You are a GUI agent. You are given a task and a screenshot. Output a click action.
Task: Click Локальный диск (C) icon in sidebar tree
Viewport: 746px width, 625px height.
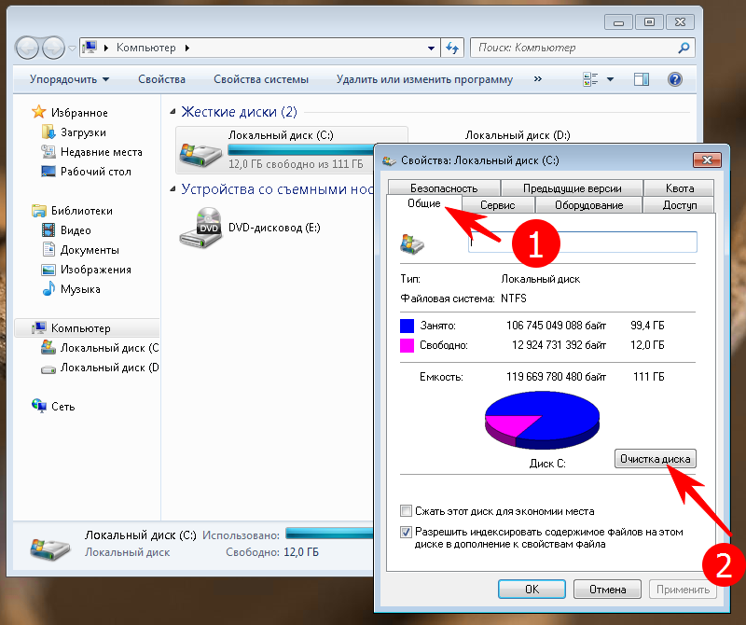click(x=48, y=348)
